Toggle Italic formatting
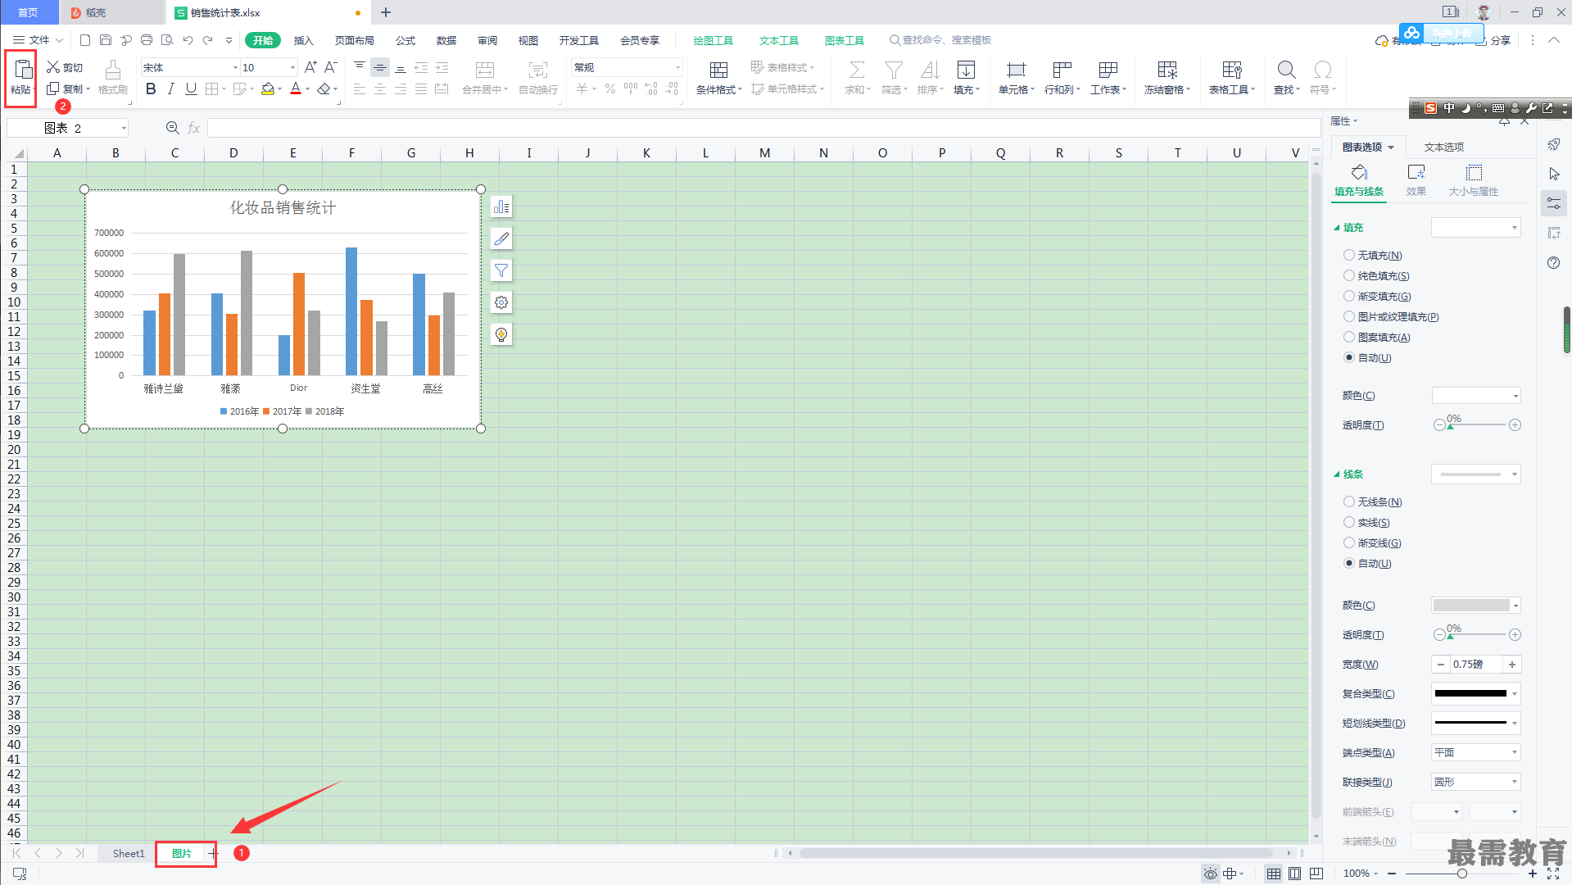This screenshot has width=1572, height=885. point(171,88)
